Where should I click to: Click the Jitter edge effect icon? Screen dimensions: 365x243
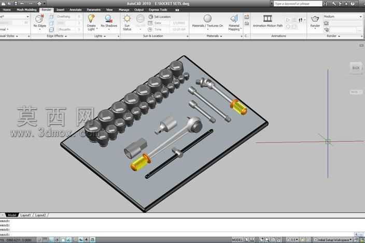(52, 23)
